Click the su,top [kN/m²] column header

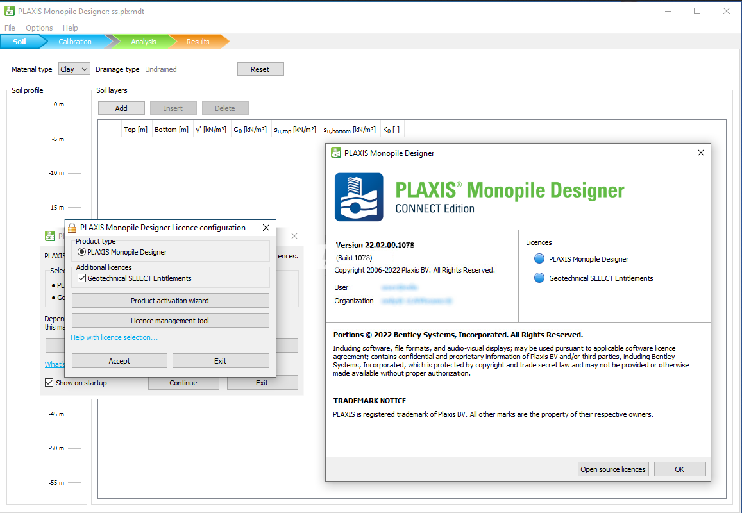tap(295, 130)
